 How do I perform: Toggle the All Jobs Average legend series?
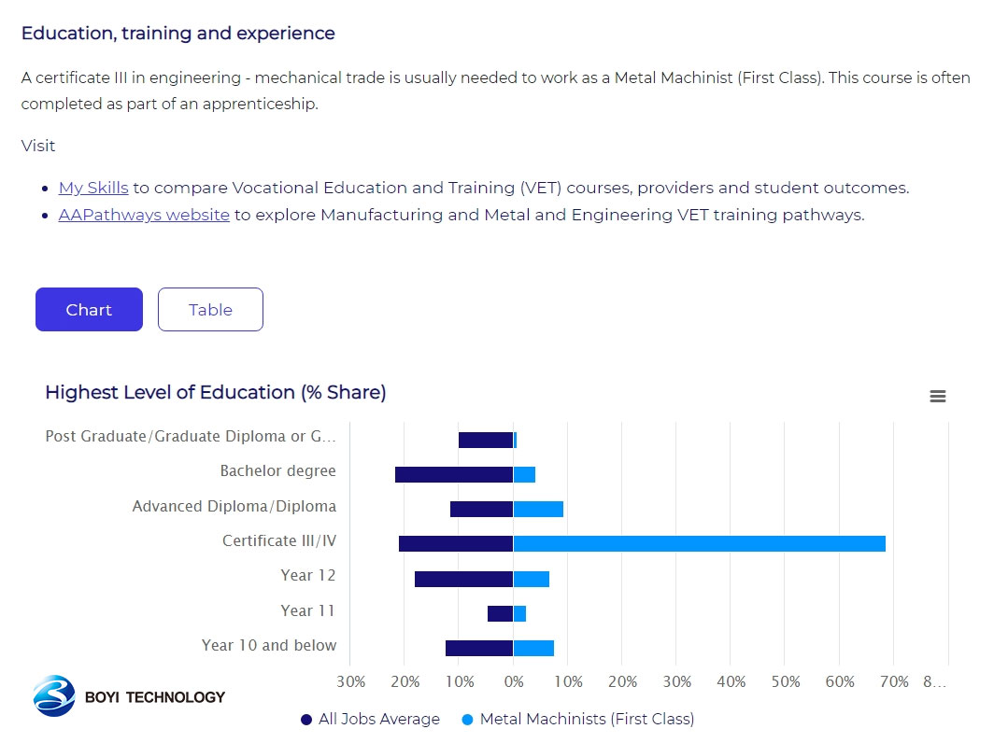coord(379,719)
